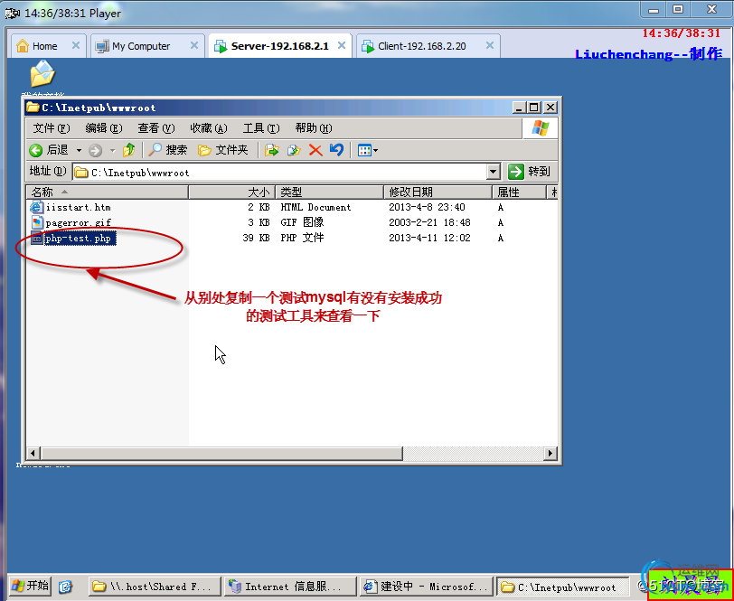
Task: Sort by the 属性 column header
Action: click(519, 192)
